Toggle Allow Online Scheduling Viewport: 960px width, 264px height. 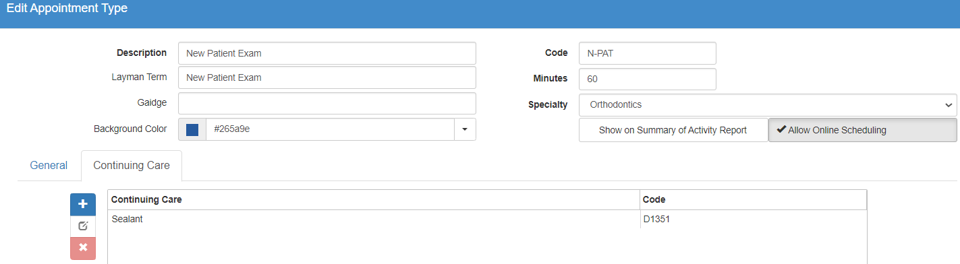coord(862,130)
